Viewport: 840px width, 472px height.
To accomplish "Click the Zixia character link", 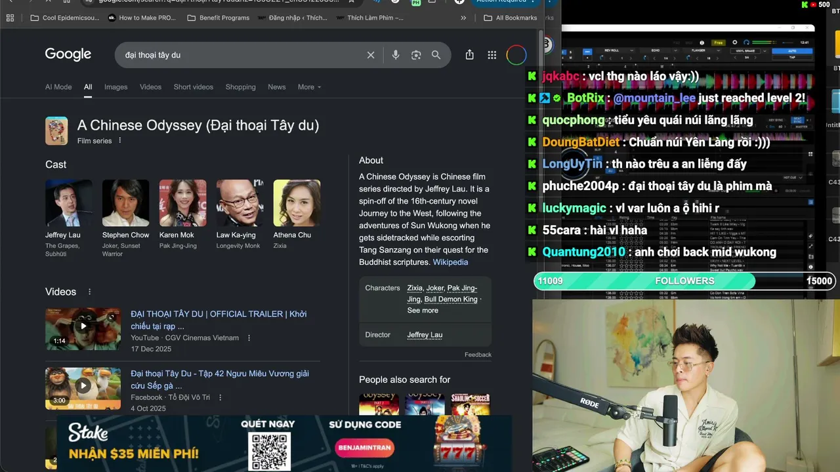I will (x=415, y=288).
